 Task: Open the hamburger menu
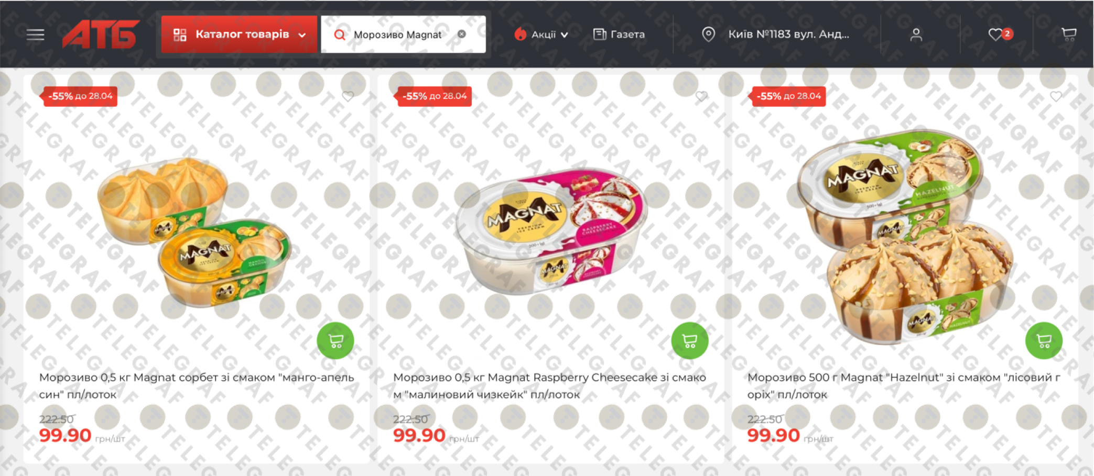click(35, 35)
